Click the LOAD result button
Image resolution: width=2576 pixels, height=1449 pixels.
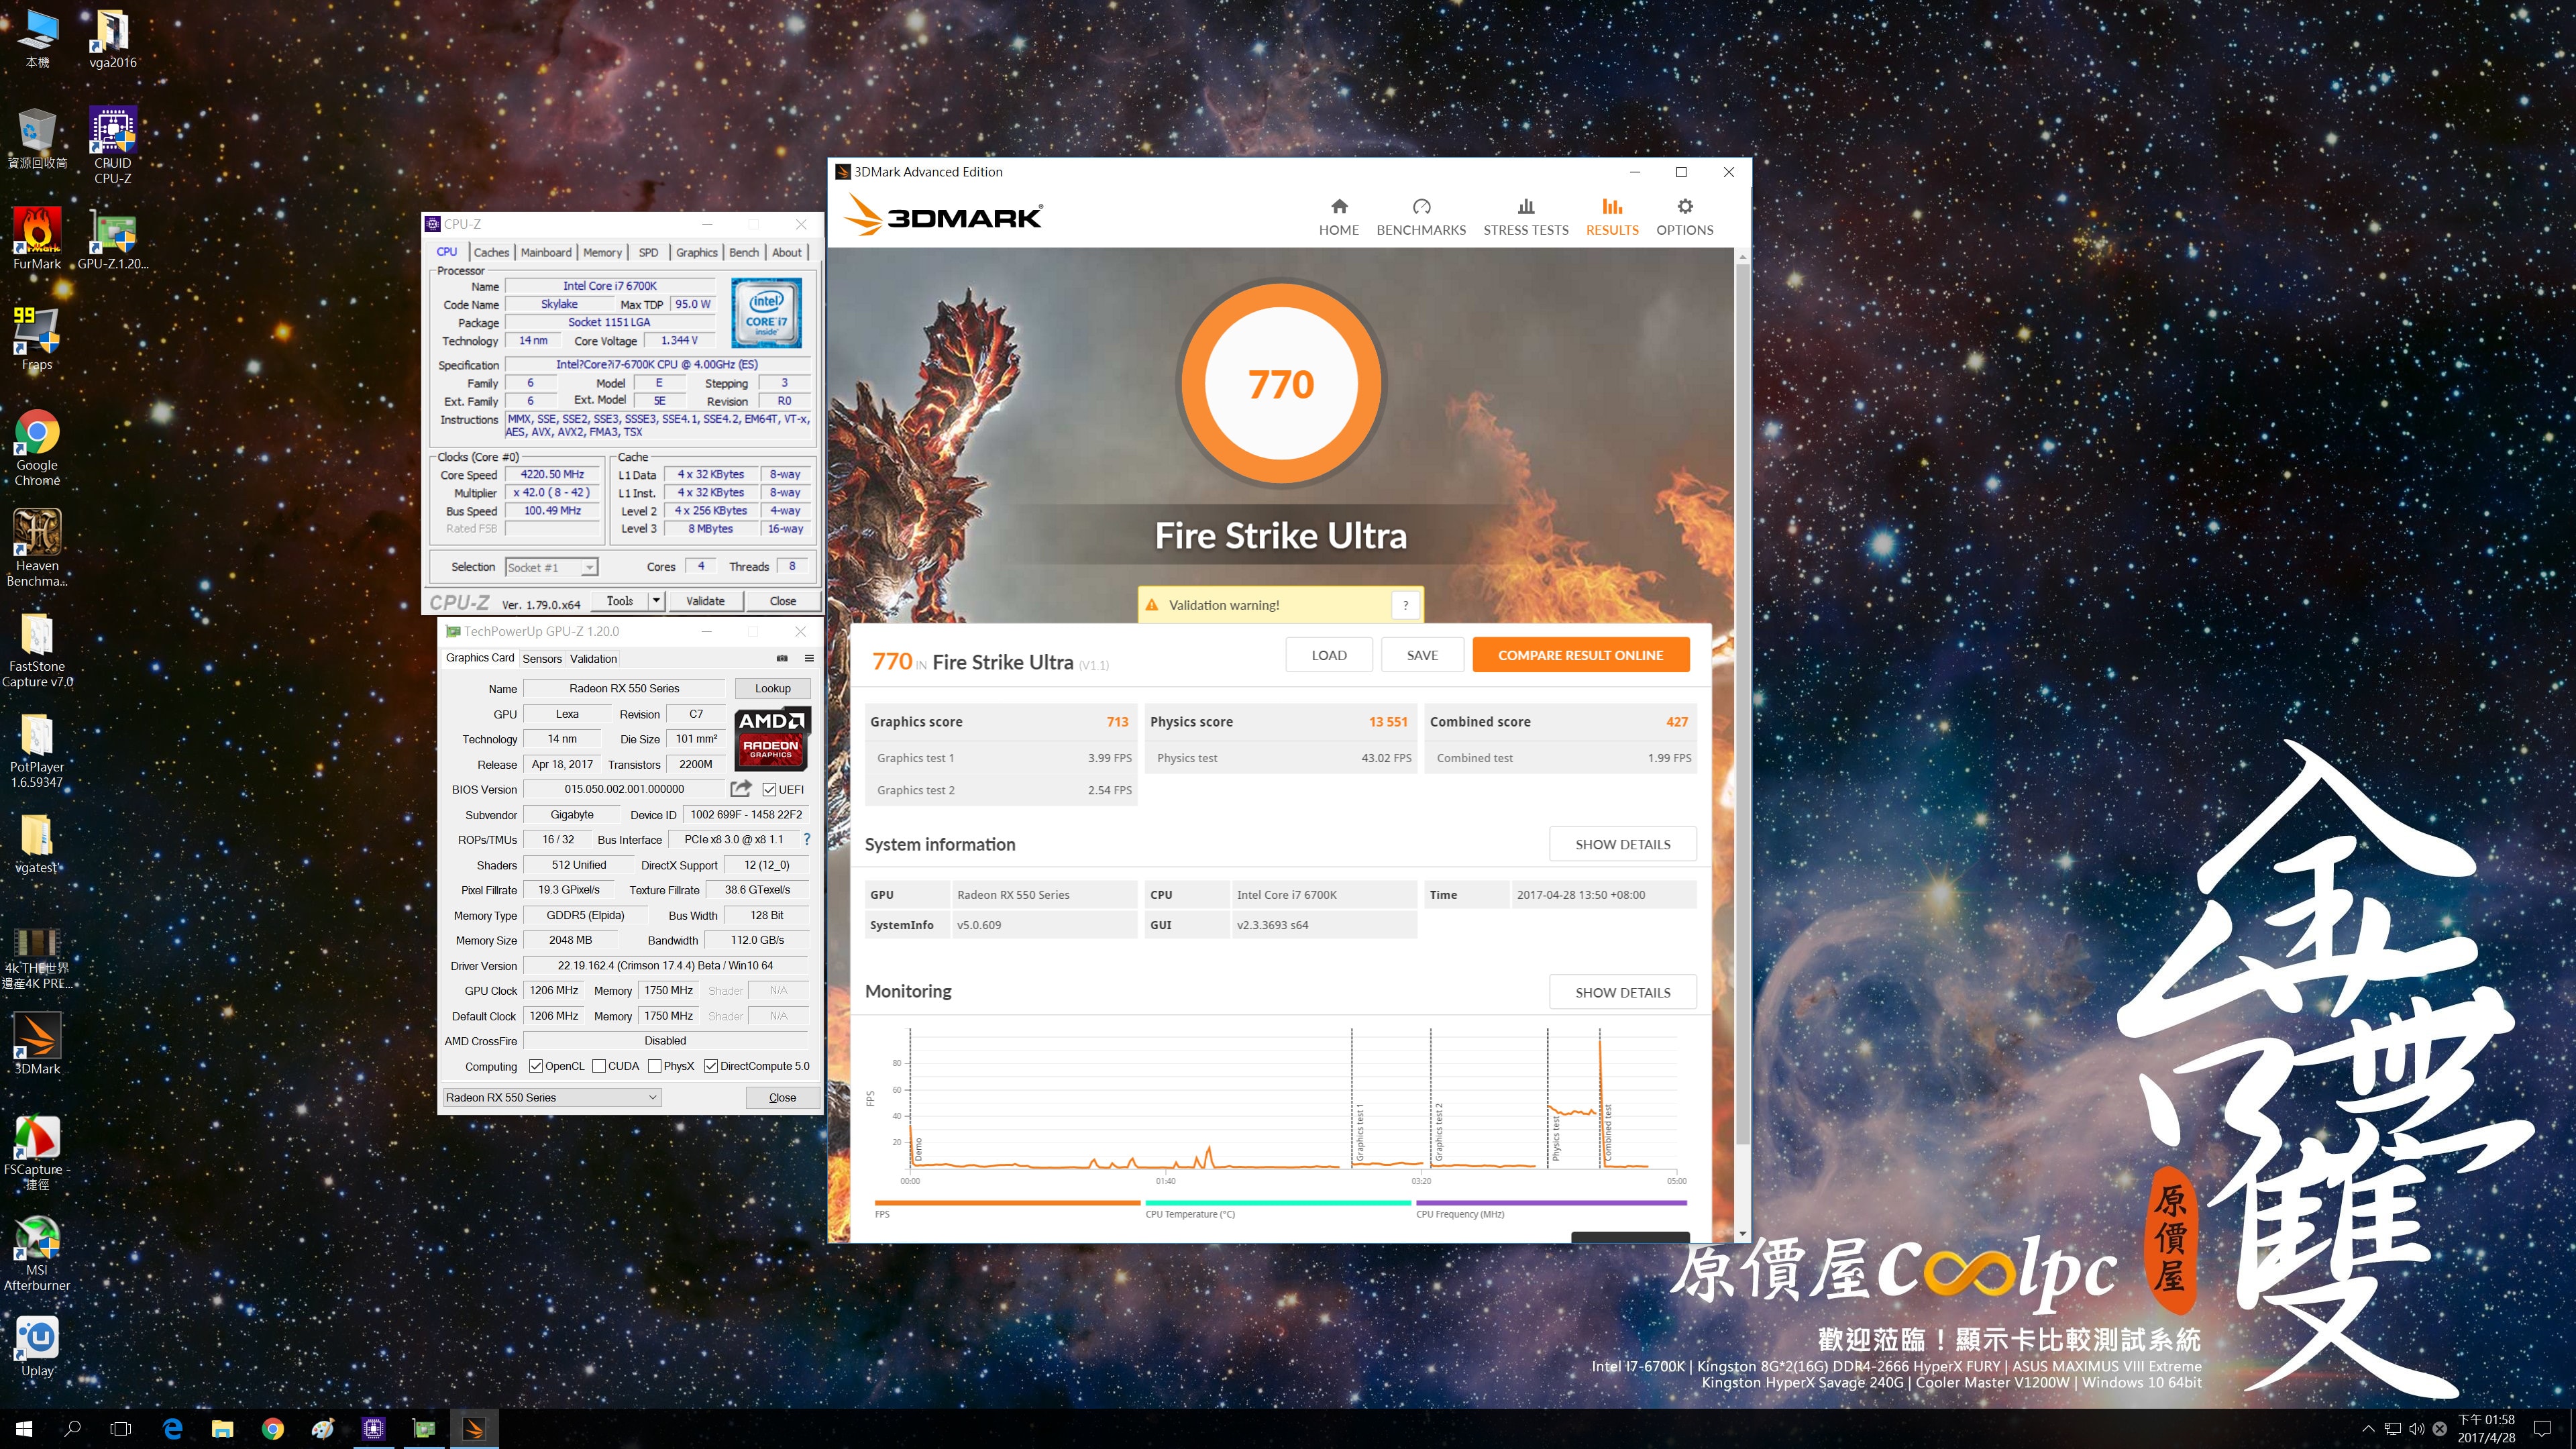(x=1328, y=655)
